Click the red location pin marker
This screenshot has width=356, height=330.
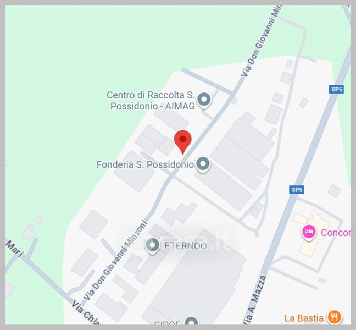(183, 142)
